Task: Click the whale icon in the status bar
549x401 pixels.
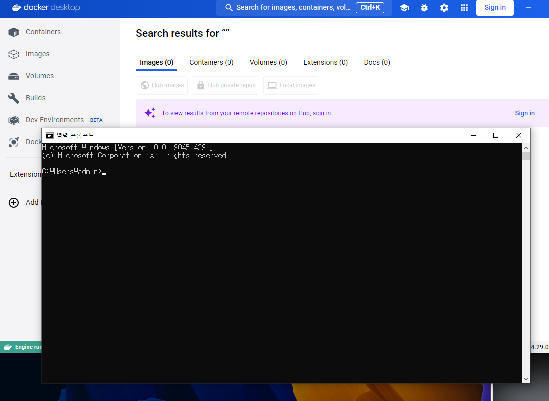Action: [8, 347]
